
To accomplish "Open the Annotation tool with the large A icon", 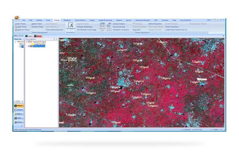I will [x=71, y=25].
